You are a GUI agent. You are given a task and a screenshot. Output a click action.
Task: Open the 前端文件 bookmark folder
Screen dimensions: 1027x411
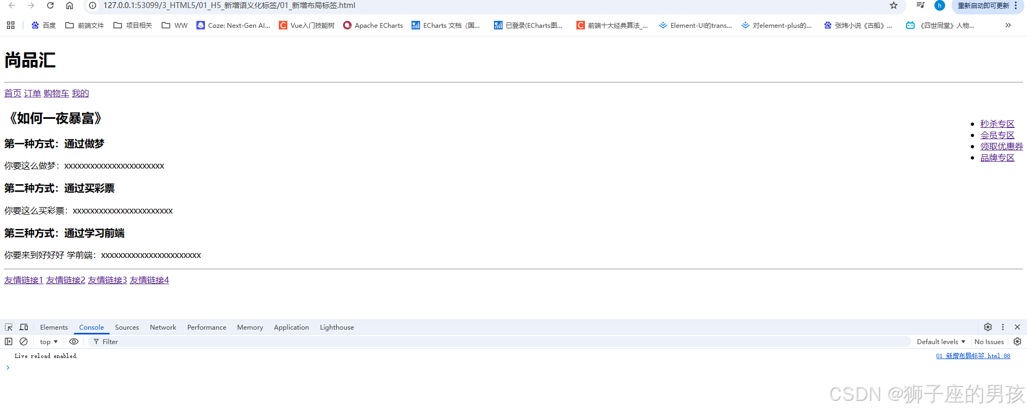click(x=85, y=25)
